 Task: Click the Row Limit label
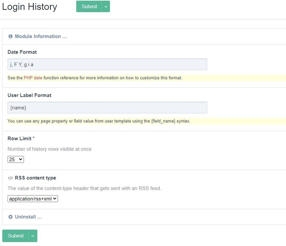(x=19, y=138)
